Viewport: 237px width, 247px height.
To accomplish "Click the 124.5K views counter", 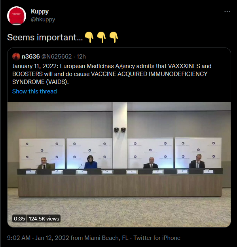I will (x=44, y=218).
